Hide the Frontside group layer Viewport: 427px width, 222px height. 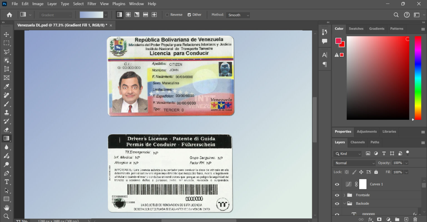[x=337, y=195]
